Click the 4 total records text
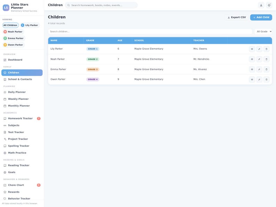The image size is (276, 207). (x=57, y=23)
